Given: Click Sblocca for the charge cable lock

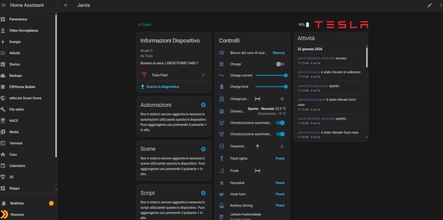Looking at the screenshot, I should click(279, 53).
